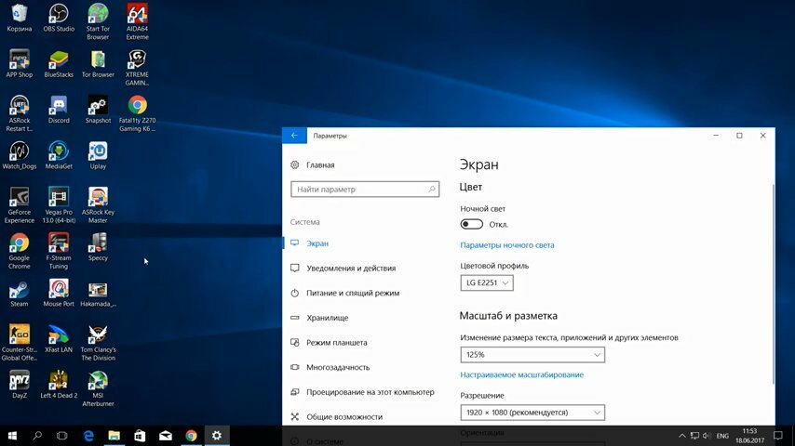Click the Найти параметр search field

point(365,190)
